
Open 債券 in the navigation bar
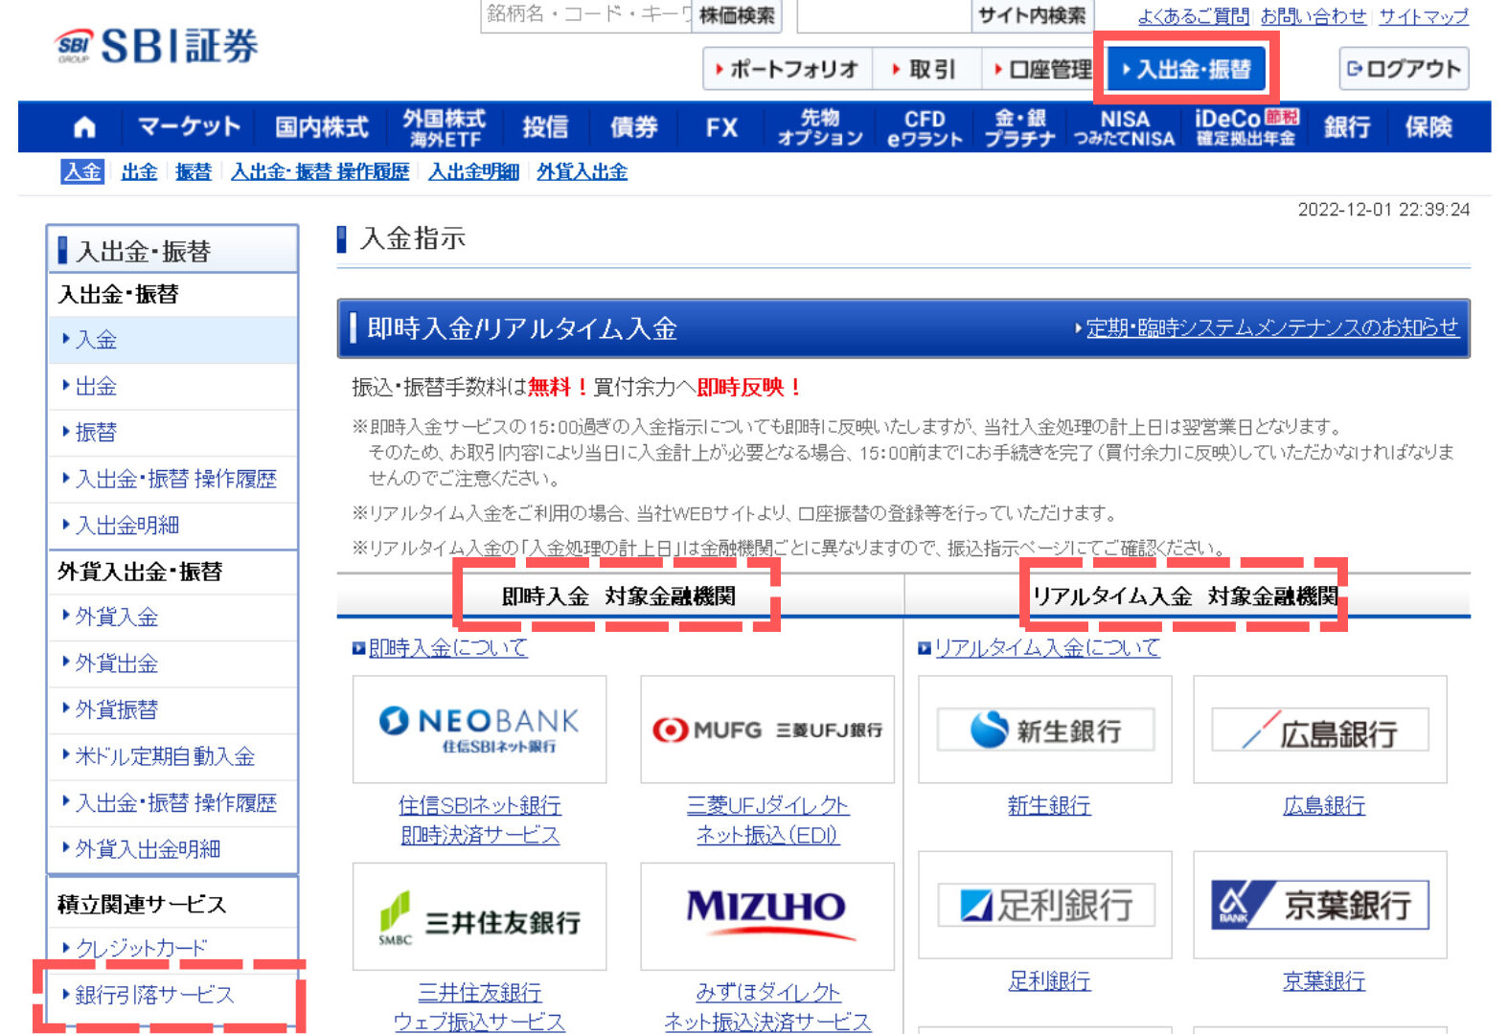click(x=633, y=126)
